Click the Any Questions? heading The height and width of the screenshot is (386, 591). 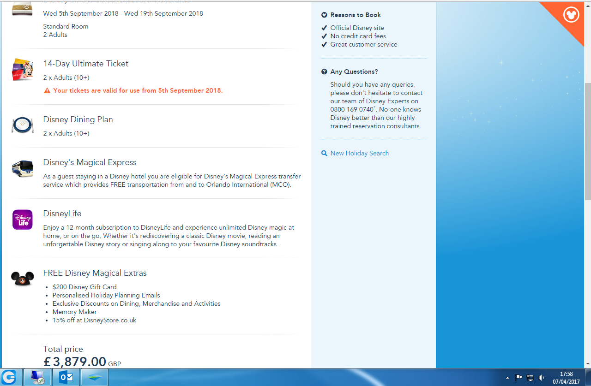tap(354, 72)
